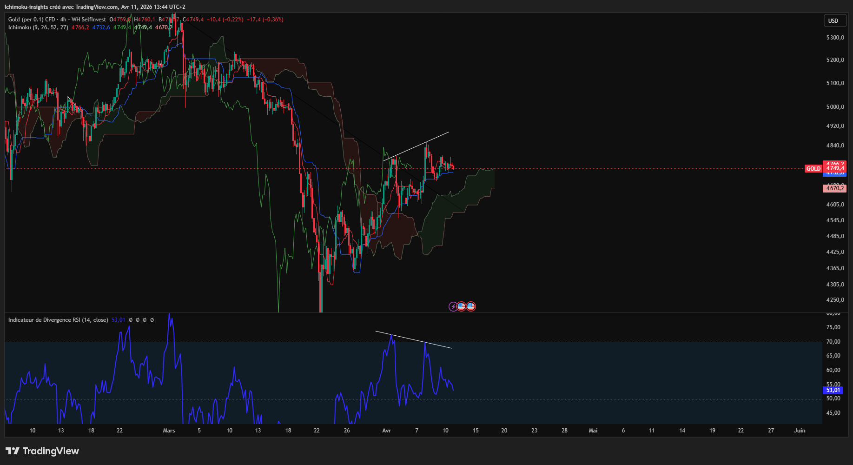
Task: Click the 70,00 level on RSI scale
Action: click(833, 342)
